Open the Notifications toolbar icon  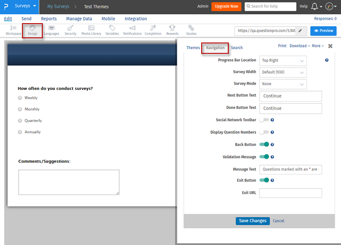[x=132, y=30]
